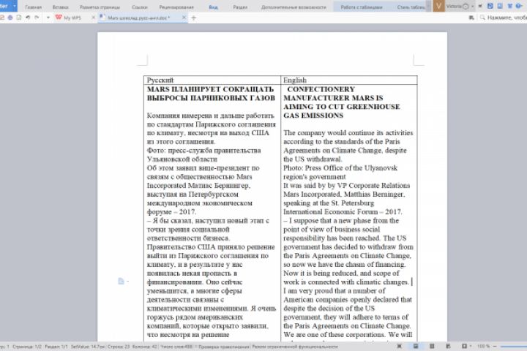Click the zoom slider track
527x351 pixels.
point(514,346)
